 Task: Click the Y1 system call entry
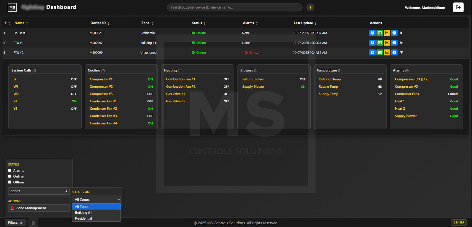15,101
